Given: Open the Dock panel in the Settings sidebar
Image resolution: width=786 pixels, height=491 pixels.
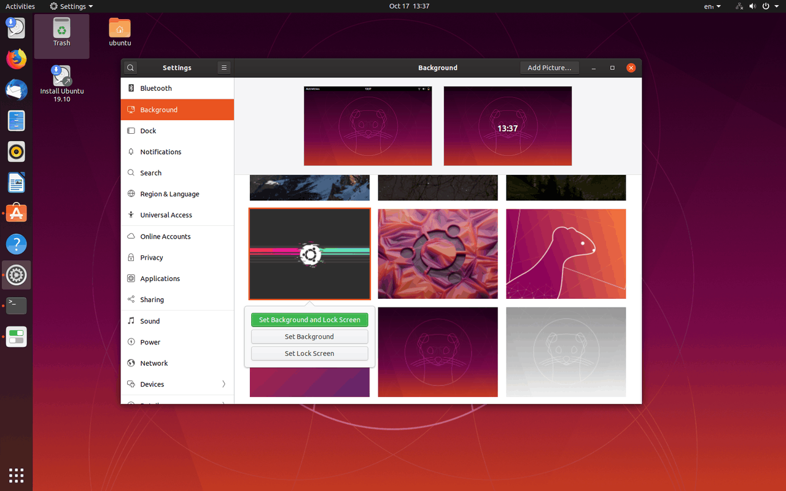Looking at the screenshot, I should click(177, 131).
